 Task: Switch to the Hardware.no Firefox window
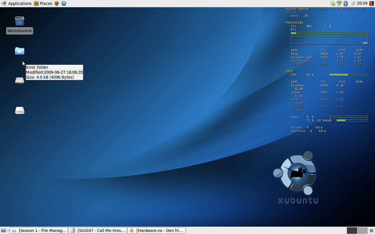pos(157,230)
